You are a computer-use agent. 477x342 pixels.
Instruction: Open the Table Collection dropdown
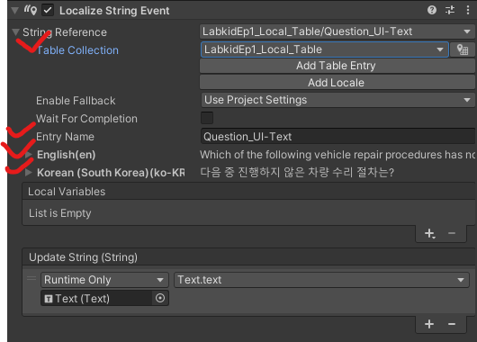pyautogui.click(x=325, y=49)
